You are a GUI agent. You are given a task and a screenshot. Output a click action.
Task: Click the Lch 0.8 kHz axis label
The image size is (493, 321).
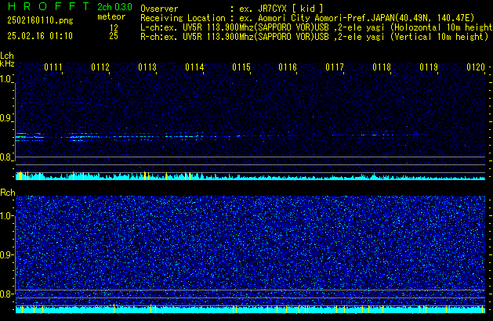(x=5, y=157)
